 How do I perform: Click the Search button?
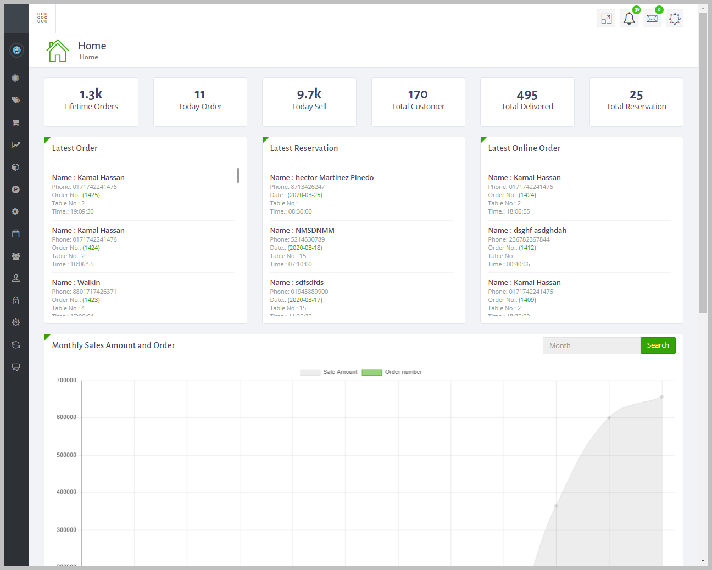coord(658,345)
